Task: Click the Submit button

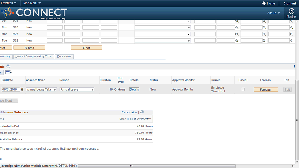Action: [x=29, y=48]
